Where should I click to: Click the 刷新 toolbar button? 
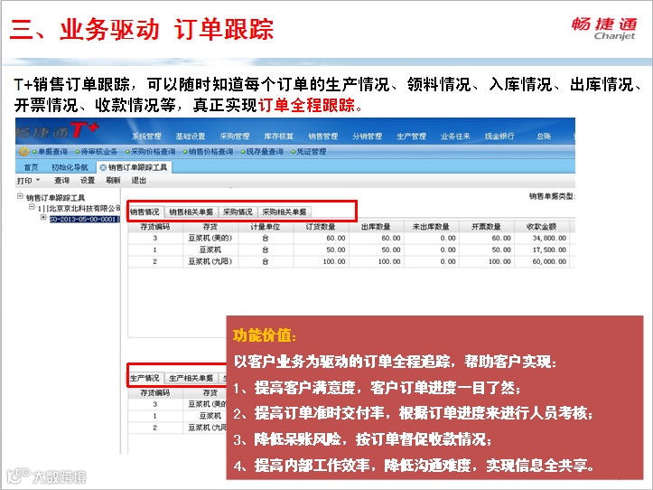tap(113, 180)
